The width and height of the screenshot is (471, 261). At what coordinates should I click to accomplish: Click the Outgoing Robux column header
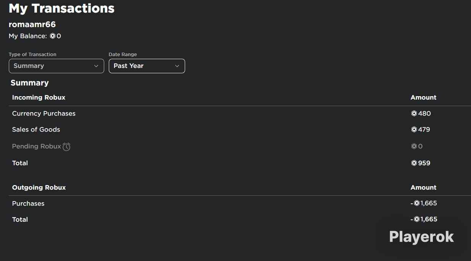pyautogui.click(x=39, y=187)
